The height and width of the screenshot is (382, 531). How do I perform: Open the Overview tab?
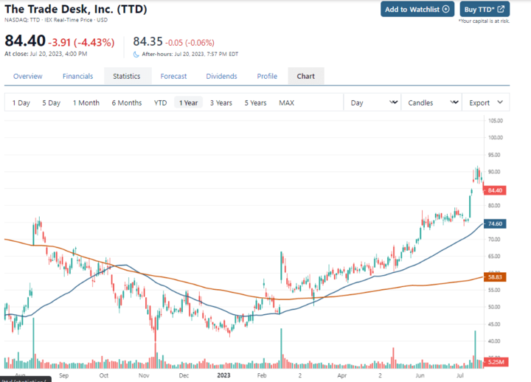[28, 76]
